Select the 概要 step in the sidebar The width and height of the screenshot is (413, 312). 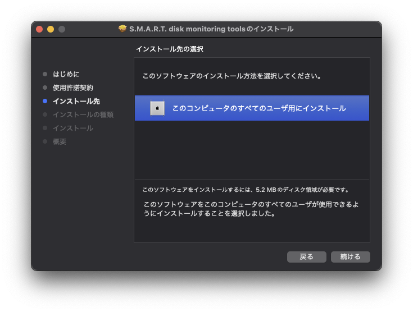coord(59,142)
